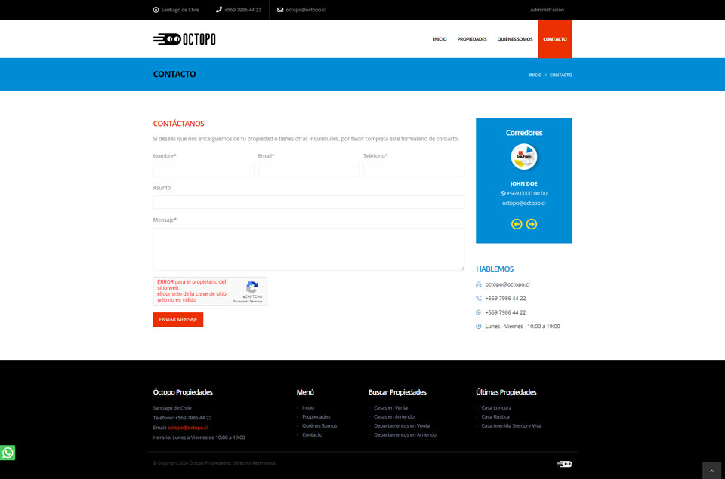This screenshot has width=725, height=479.
Task: Show next broker with right arrow
Action: pos(532,224)
